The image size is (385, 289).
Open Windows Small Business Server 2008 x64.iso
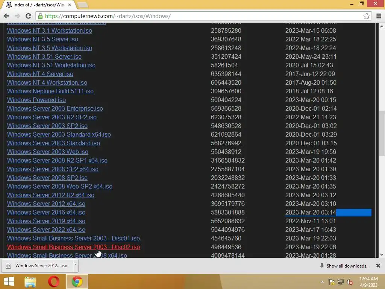[x=67, y=256]
